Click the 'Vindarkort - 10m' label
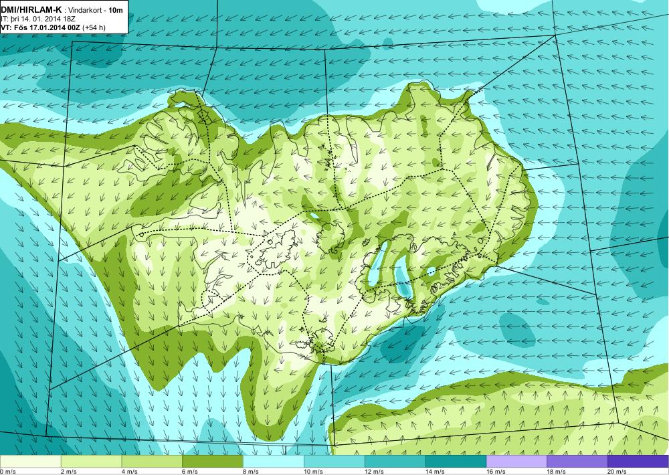 (96, 10)
